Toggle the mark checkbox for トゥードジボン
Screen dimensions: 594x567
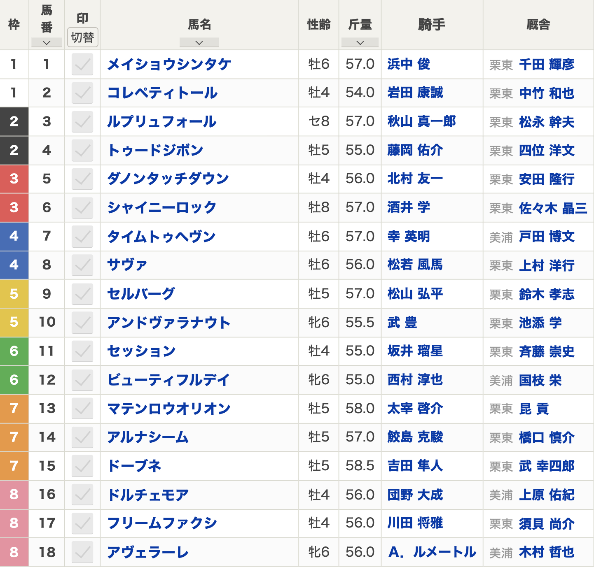tap(82, 151)
